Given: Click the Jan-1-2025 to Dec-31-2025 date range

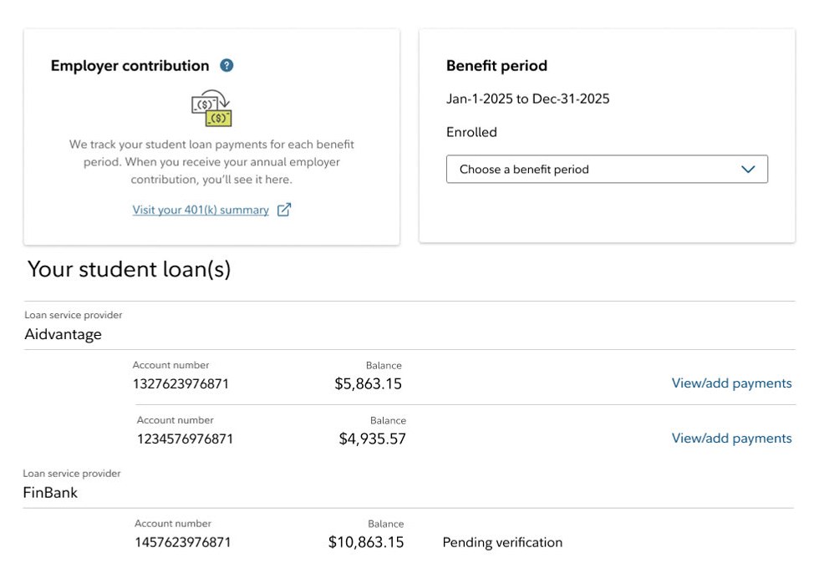Looking at the screenshot, I should [x=527, y=99].
